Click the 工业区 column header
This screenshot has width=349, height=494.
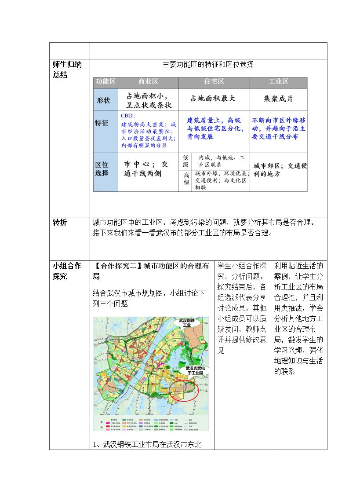[x=279, y=81]
